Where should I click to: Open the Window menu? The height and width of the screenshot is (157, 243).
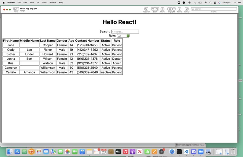53,2
